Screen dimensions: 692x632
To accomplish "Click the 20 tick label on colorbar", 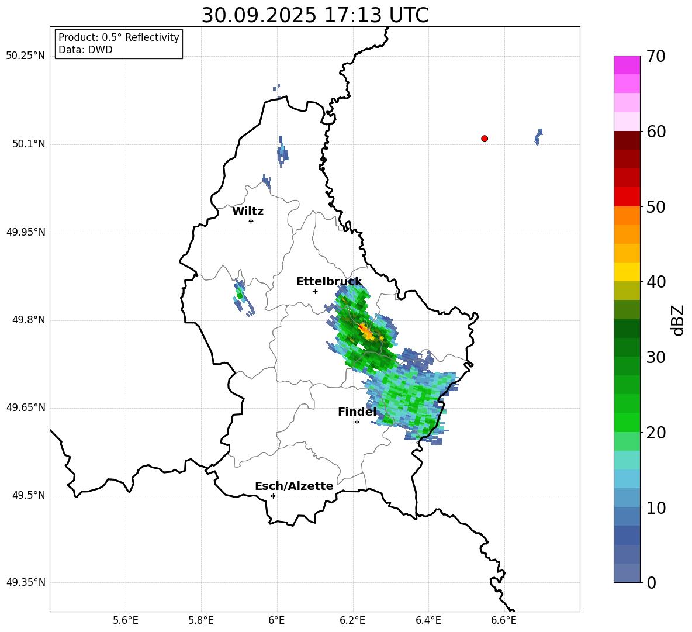I will [656, 433].
